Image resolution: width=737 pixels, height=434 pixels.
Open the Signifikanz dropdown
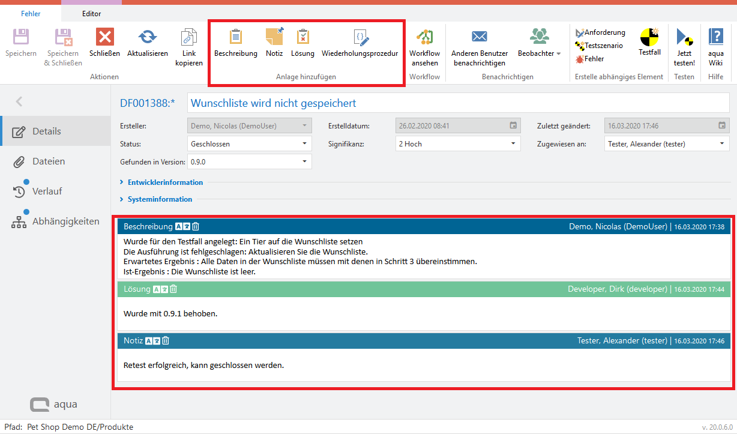[513, 144]
